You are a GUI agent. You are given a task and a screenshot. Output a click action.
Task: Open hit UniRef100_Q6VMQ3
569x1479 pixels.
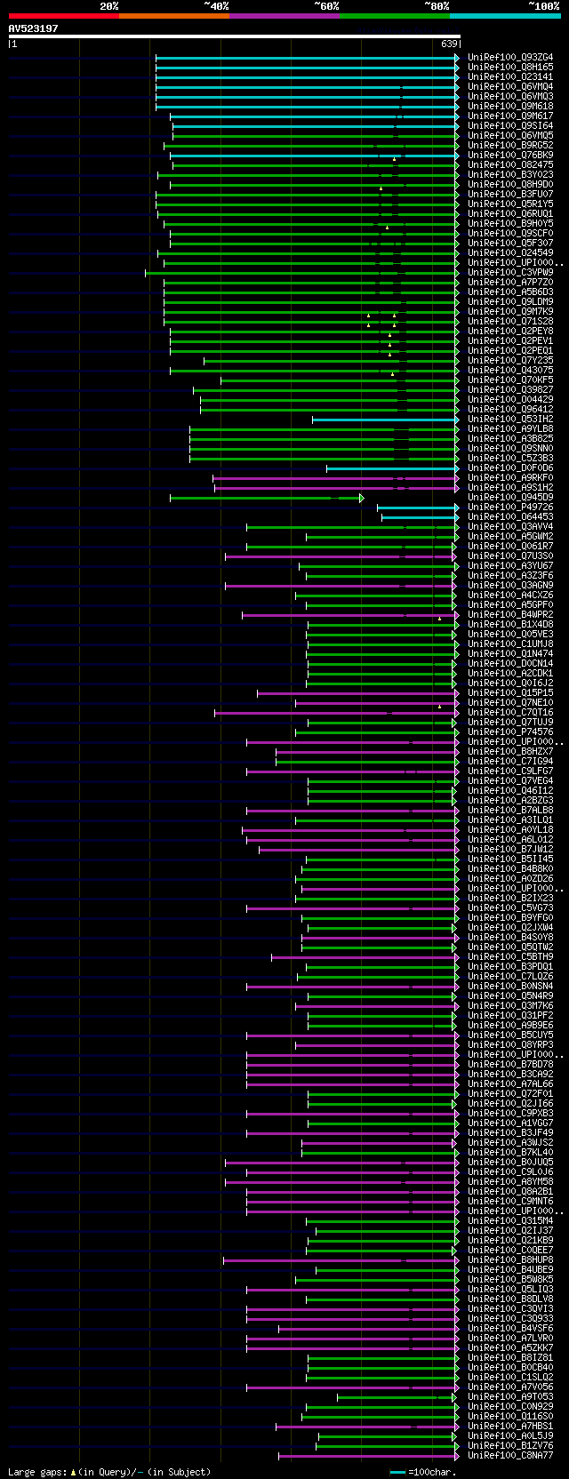click(x=510, y=97)
